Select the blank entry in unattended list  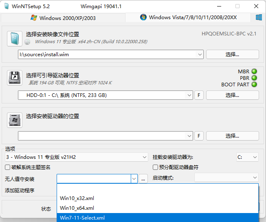(158, 189)
